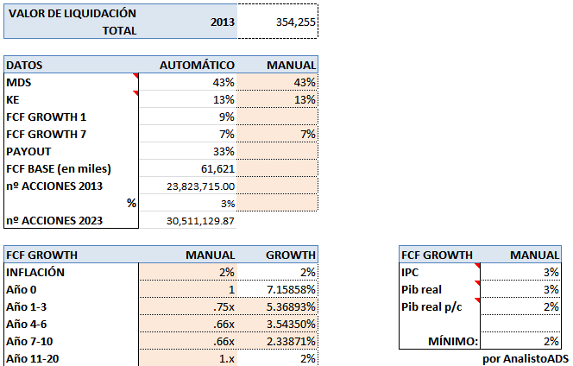Viewport: 573px width, 366px height.
Task: Click the INFLACIÓN row label
Action: click(x=35, y=272)
